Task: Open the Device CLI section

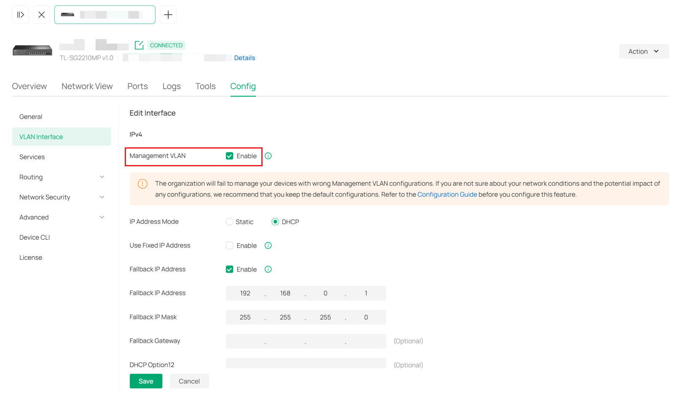Action: [62, 237]
